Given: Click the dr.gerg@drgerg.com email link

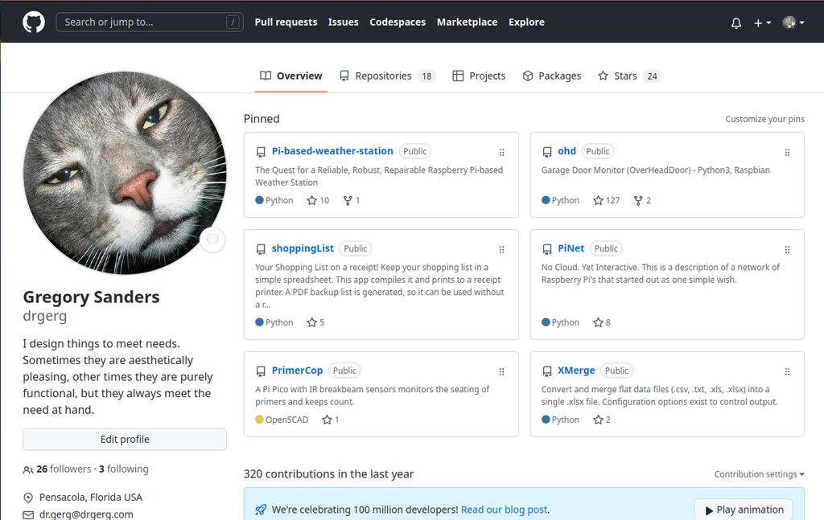Looking at the screenshot, I should (86, 514).
